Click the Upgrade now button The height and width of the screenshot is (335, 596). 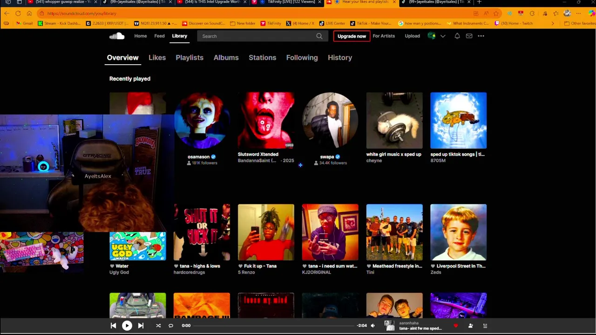point(352,36)
